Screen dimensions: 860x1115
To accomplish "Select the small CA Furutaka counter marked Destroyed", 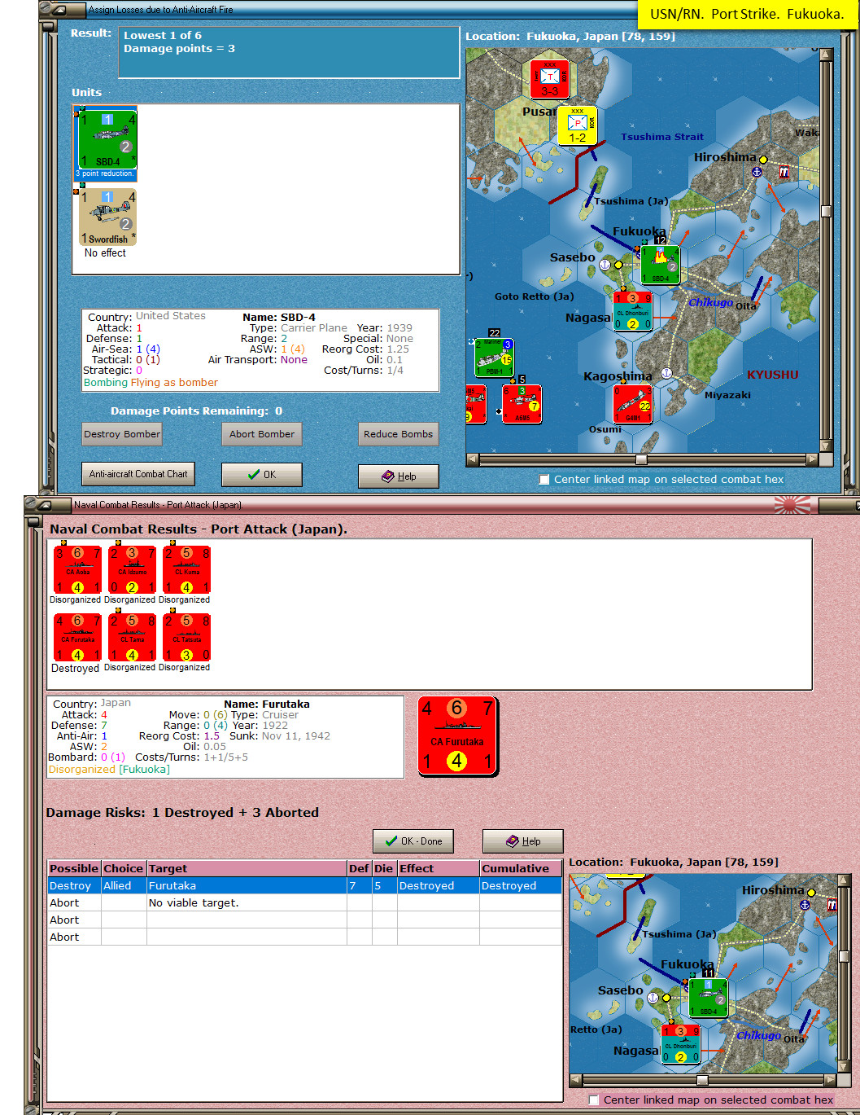I will coord(77,638).
